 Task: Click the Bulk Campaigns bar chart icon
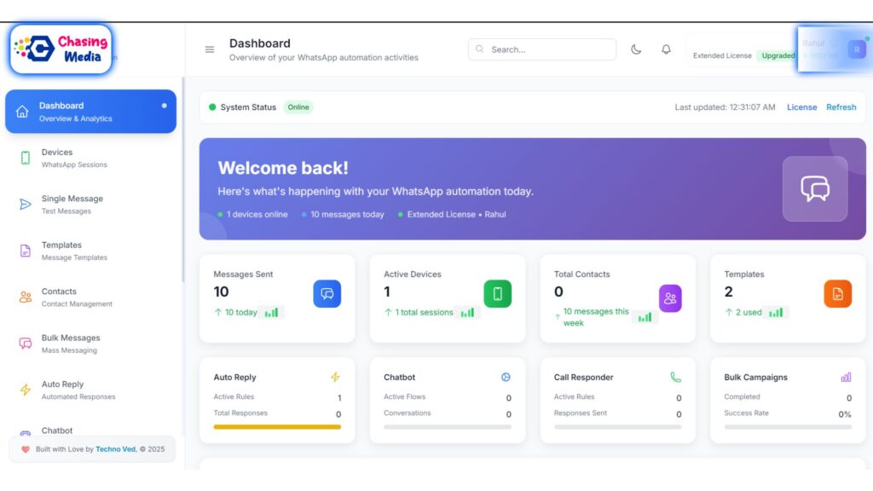(846, 377)
